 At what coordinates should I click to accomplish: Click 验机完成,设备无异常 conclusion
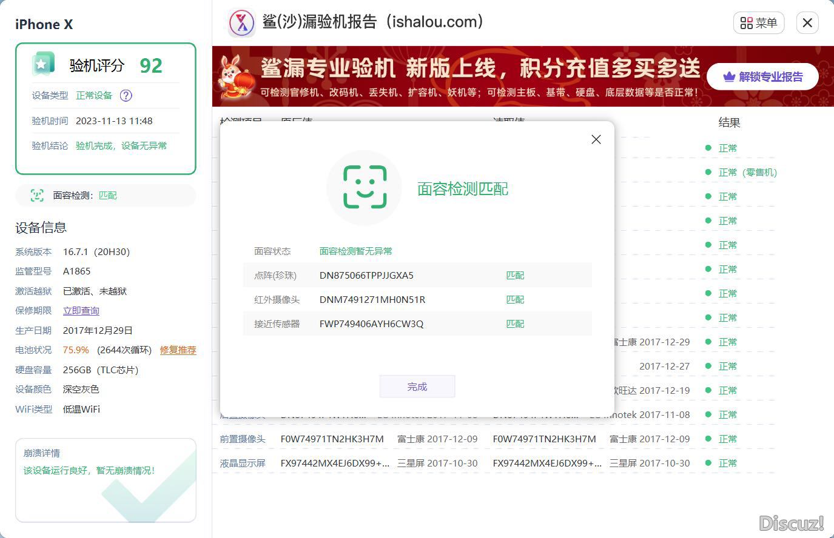point(121,145)
